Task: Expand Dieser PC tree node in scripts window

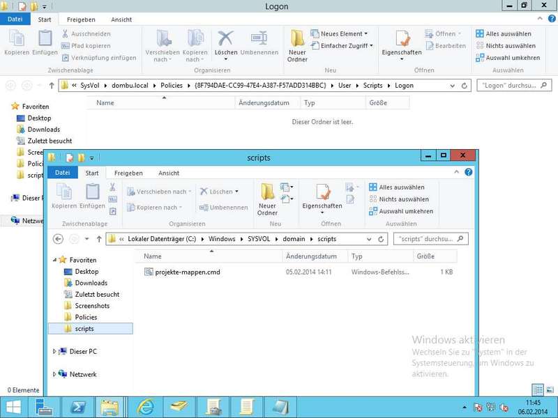Action: 55,352
